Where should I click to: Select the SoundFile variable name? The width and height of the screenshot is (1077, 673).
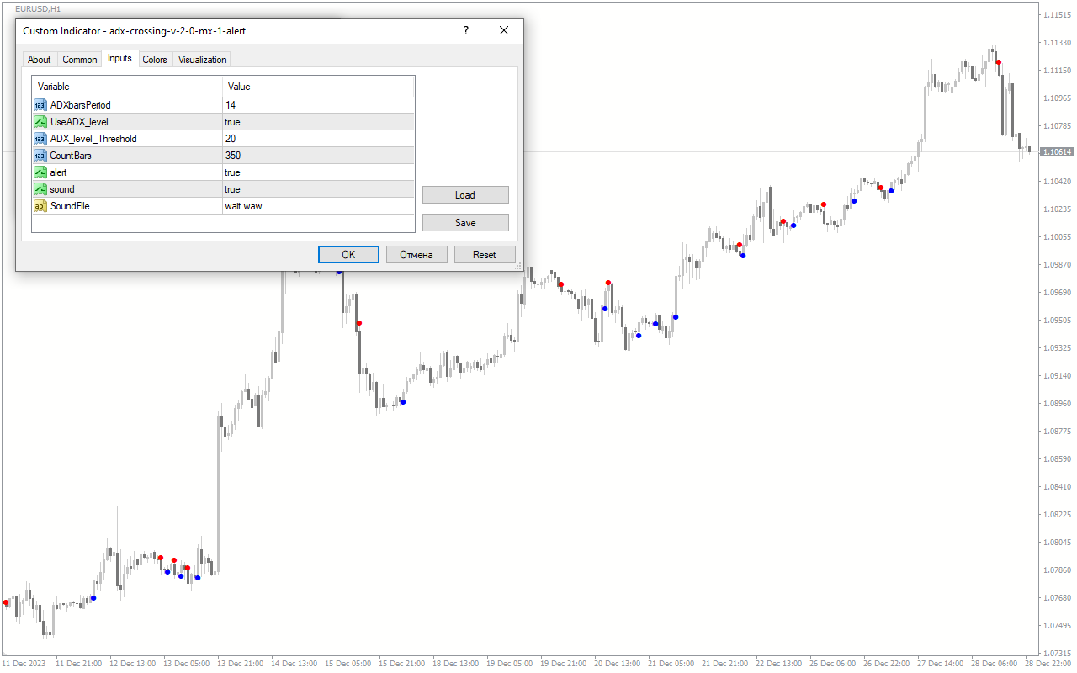pos(70,206)
